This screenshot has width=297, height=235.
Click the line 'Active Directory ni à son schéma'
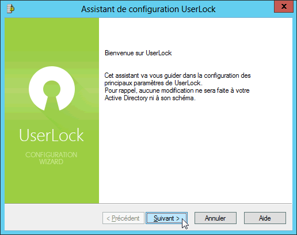(x=150, y=98)
